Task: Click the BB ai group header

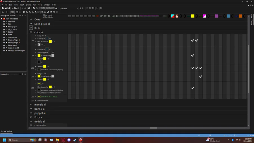Action: pos(37,28)
